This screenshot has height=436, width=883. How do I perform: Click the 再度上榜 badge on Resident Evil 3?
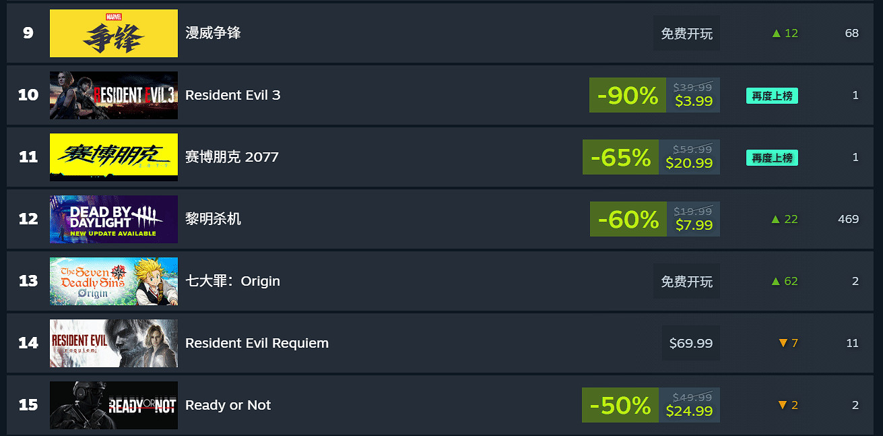pos(772,96)
